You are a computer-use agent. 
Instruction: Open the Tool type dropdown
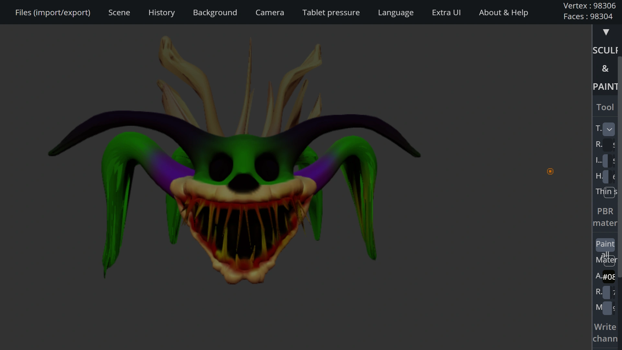[x=609, y=129]
